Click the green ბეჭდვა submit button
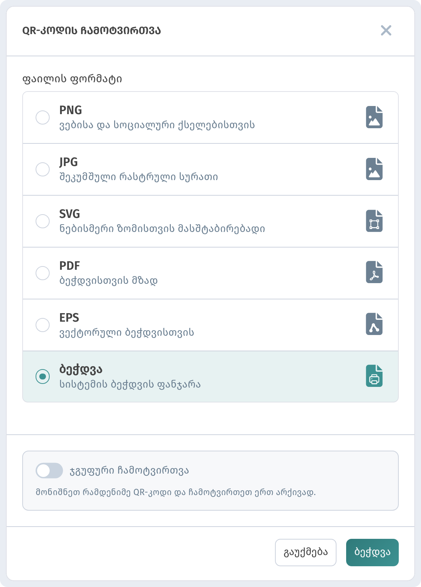 pyautogui.click(x=372, y=553)
